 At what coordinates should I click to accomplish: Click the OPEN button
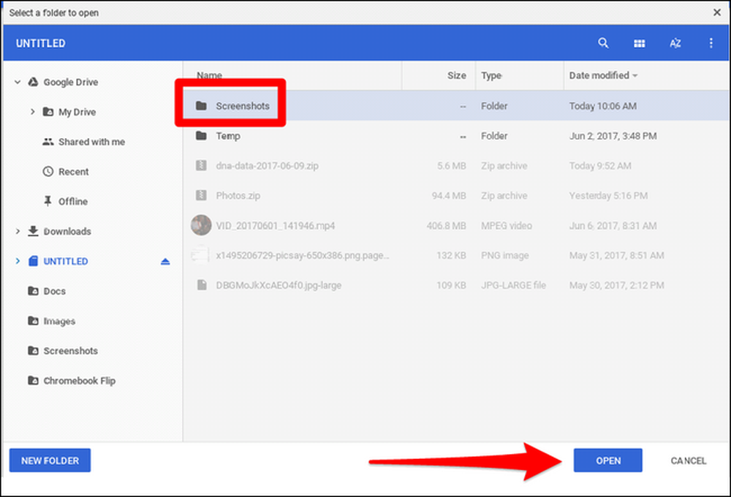[608, 460]
